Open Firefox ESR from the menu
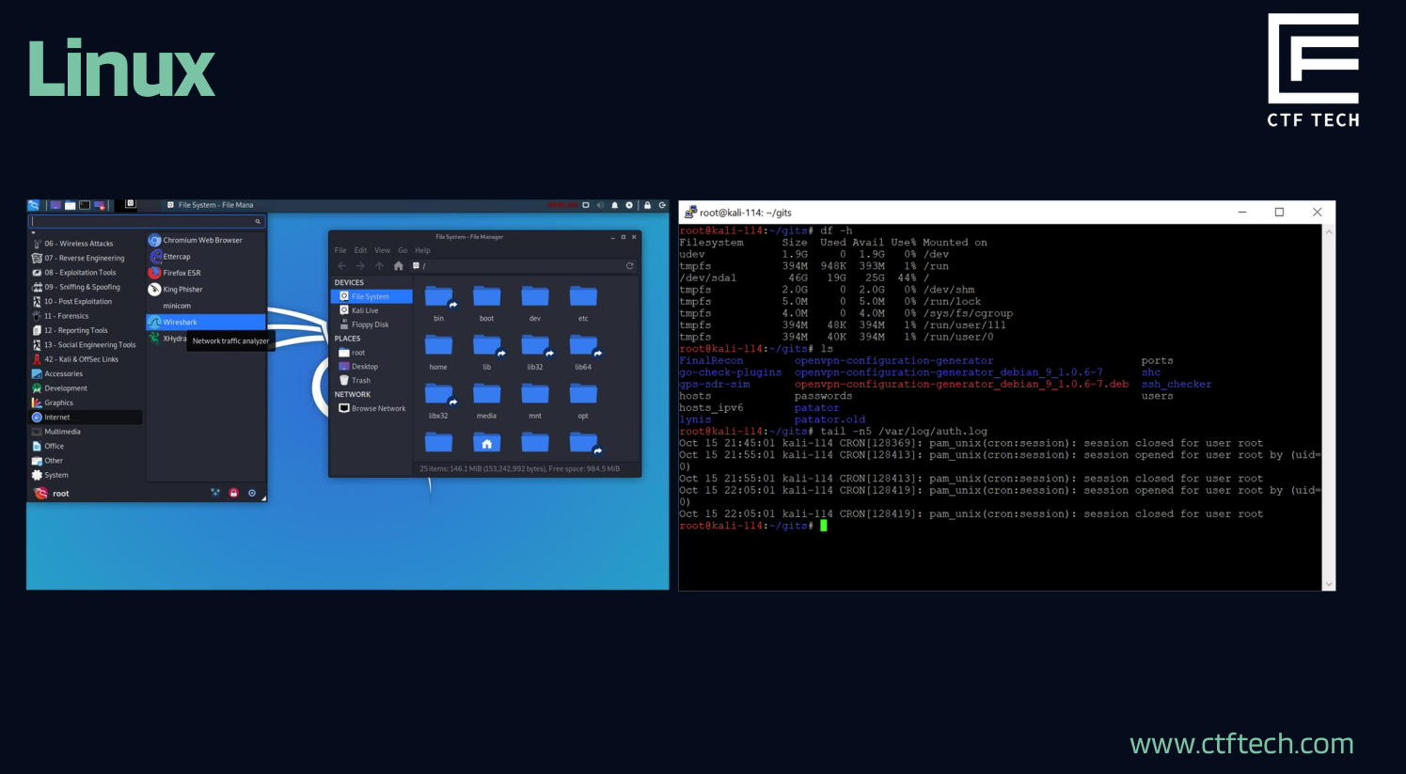 click(175, 273)
